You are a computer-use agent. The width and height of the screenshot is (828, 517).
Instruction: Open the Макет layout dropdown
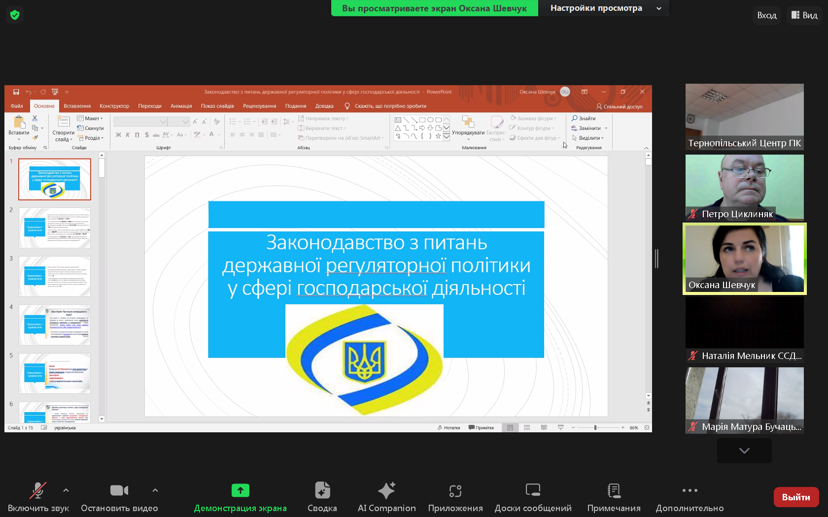click(x=90, y=118)
